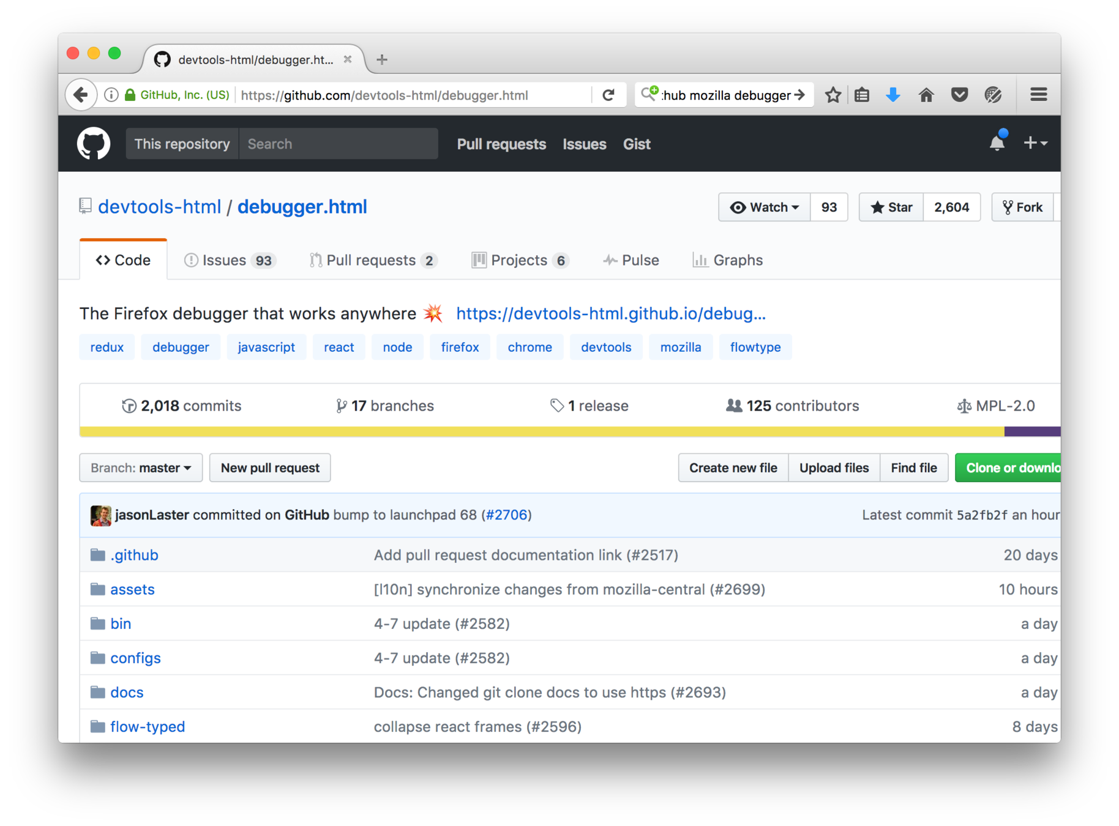The width and height of the screenshot is (1119, 826).
Task: Open a new browser tab with plus
Action: (382, 59)
